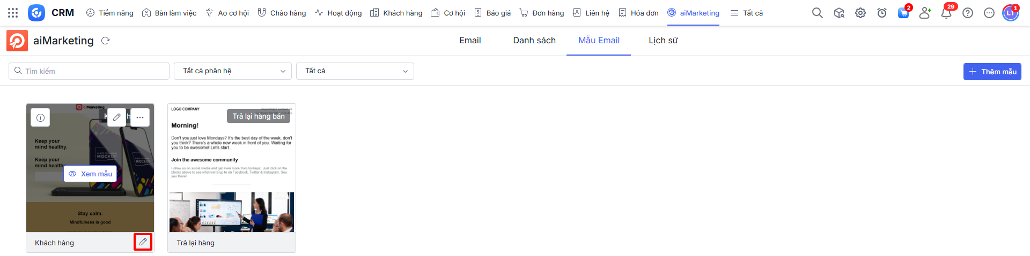
Task: Open the global search magnifier icon
Action: [817, 13]
